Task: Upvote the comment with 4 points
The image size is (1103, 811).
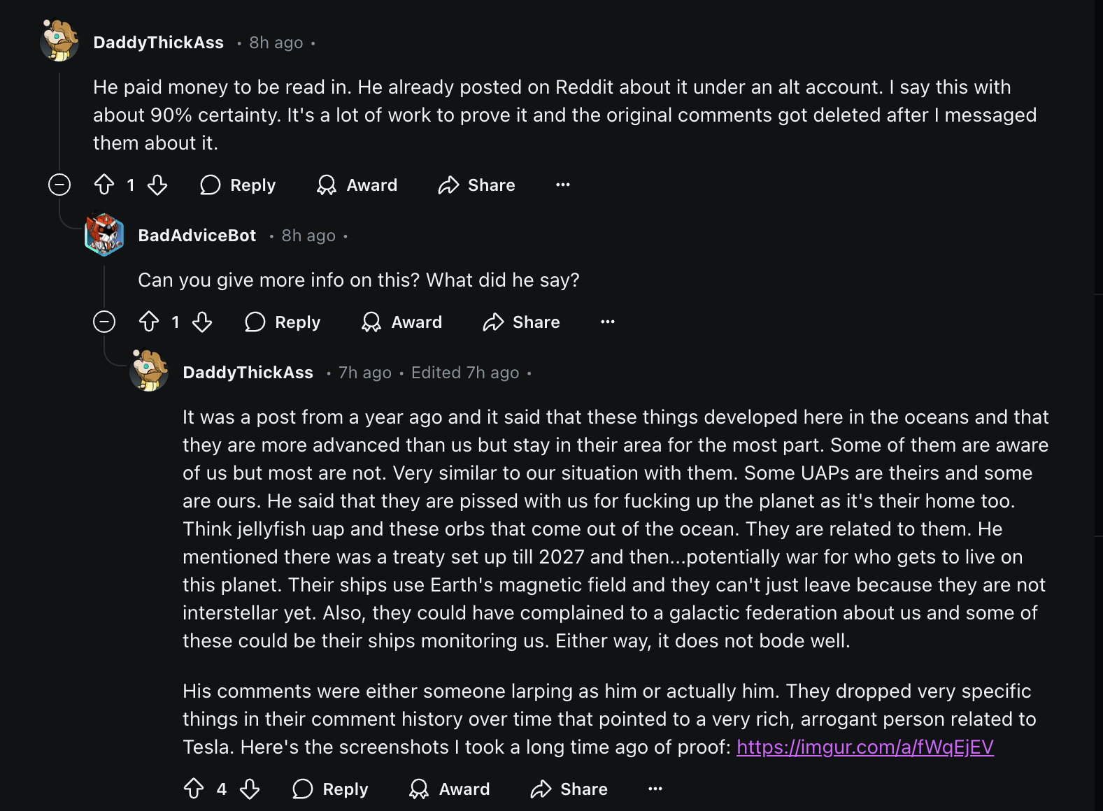Action: [x=194, y=789]
